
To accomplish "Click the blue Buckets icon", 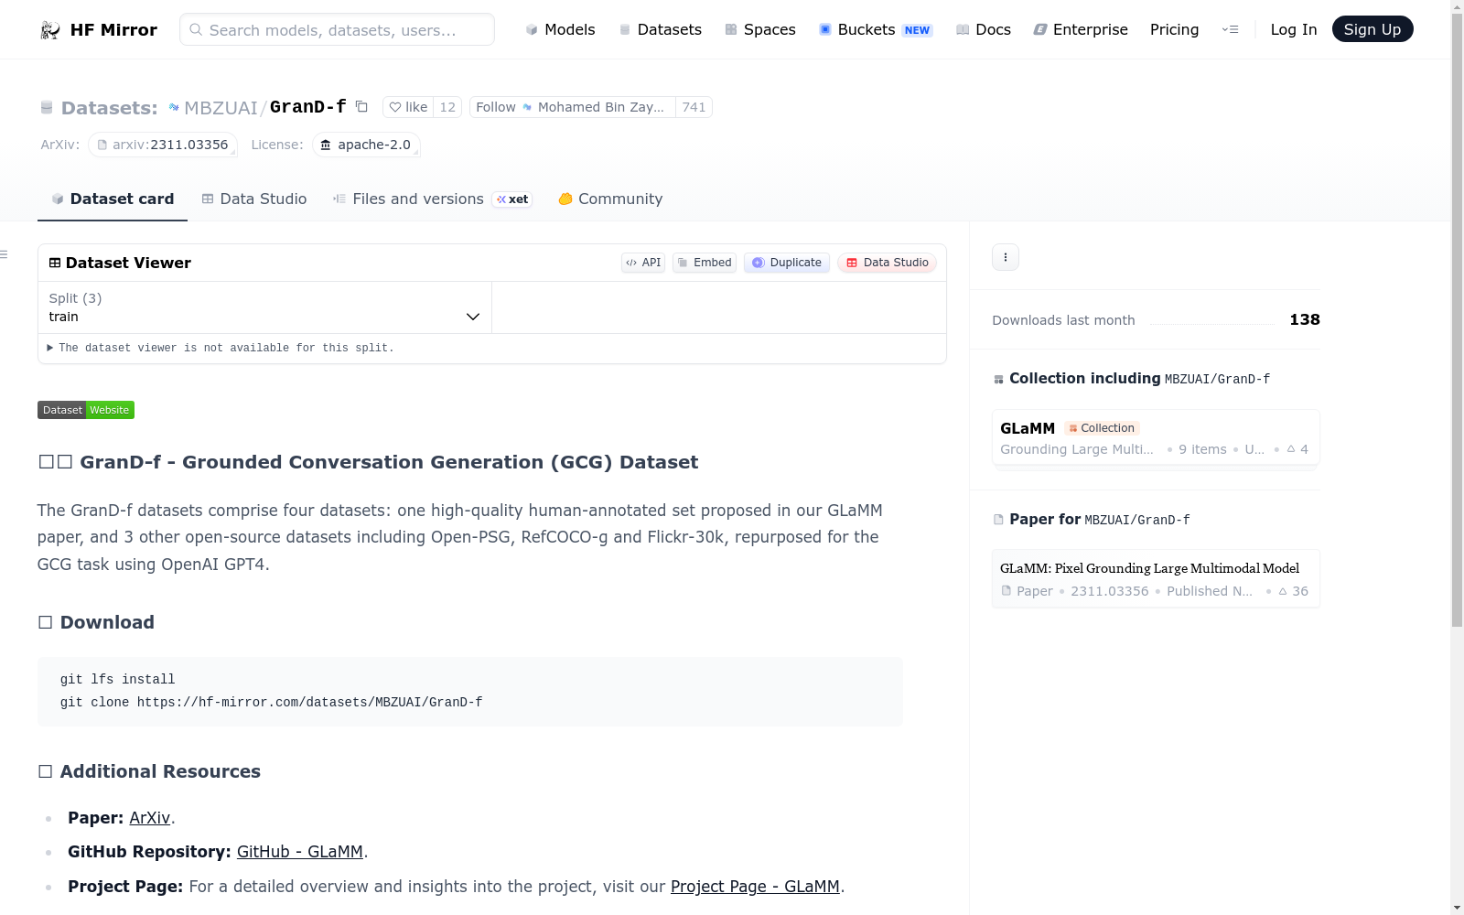I will tap(825, 30).
